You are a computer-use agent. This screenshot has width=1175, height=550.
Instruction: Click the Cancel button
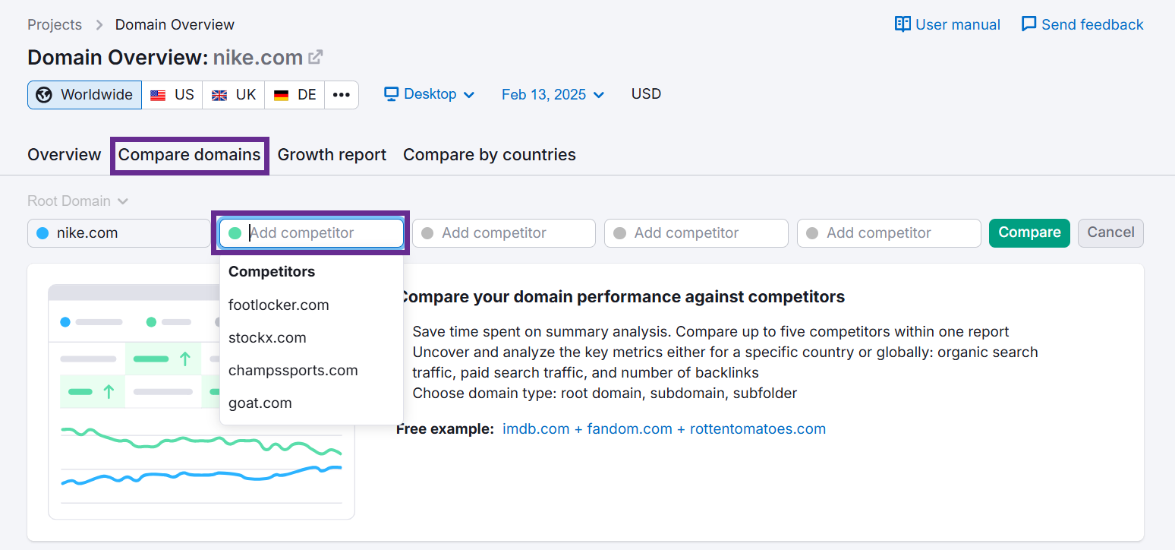[x=1110, y=232]
